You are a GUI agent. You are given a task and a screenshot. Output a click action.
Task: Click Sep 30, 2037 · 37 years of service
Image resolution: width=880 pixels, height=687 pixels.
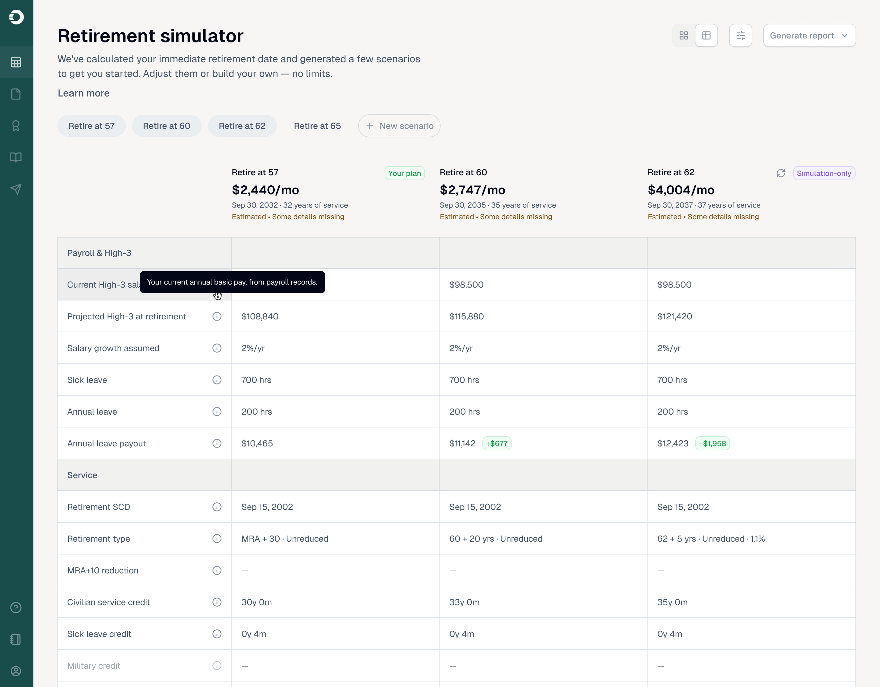point(704,205)
